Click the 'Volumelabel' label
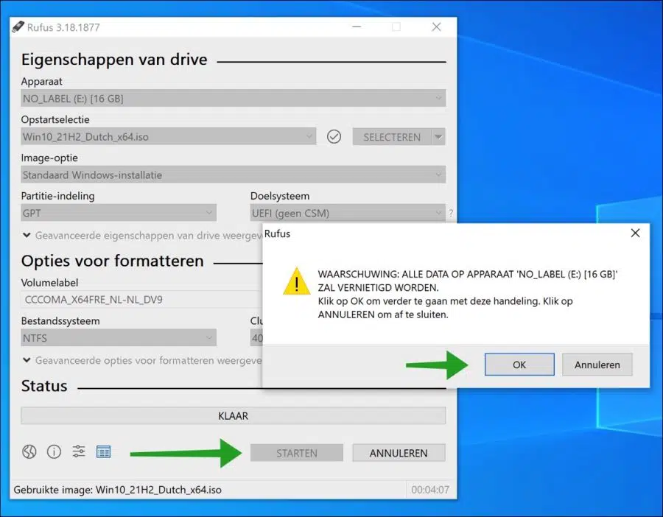 pyautogui.click(x=49, y=282)
